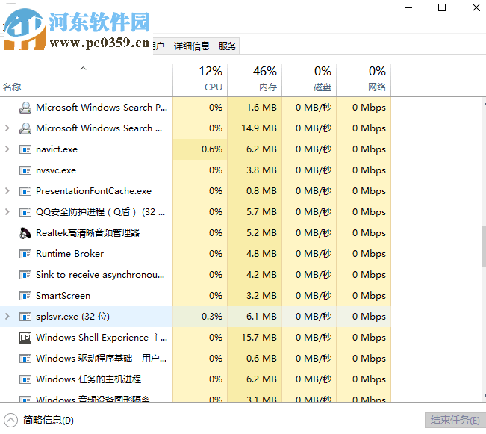Switch to the 详细信息 tab
The width and height of the screenshot is (486, 434).
(192, 46)
